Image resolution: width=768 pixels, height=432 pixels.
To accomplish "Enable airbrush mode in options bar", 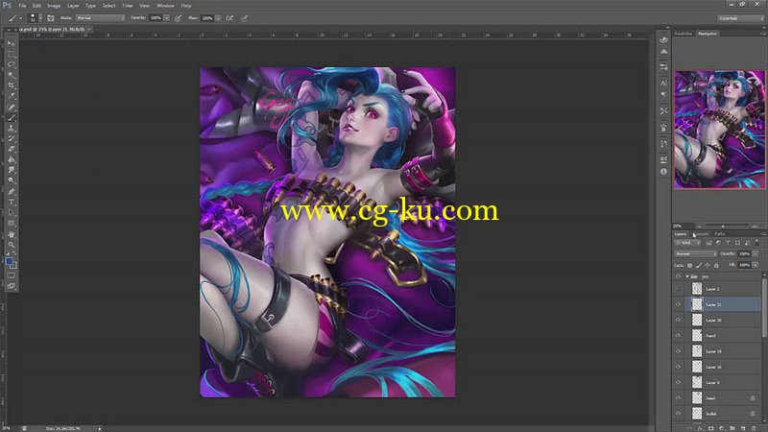I will [229, 18].
